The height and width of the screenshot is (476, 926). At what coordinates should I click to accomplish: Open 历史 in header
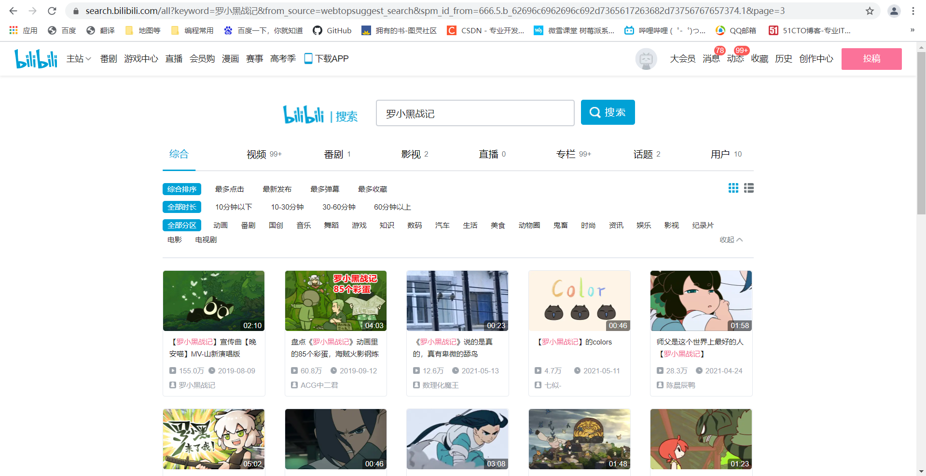coord(784,59)
